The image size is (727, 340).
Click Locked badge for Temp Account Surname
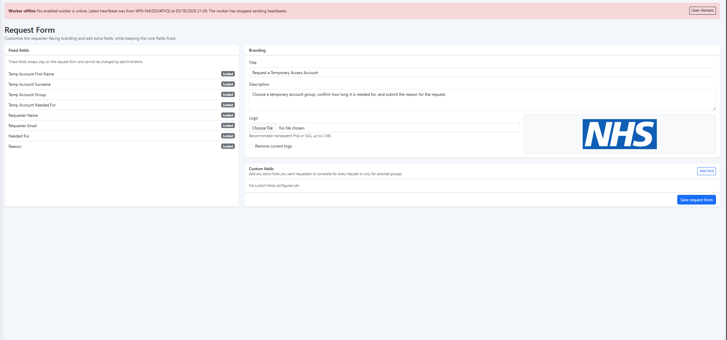(x=228, y=84)
